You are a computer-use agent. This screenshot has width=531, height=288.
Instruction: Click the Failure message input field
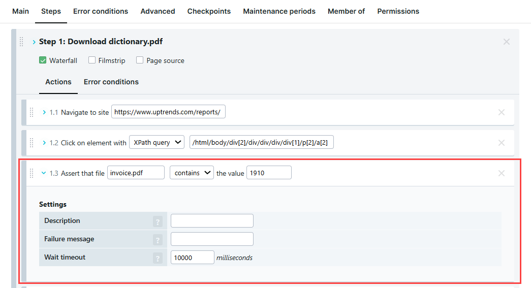(x=212, y=239)
